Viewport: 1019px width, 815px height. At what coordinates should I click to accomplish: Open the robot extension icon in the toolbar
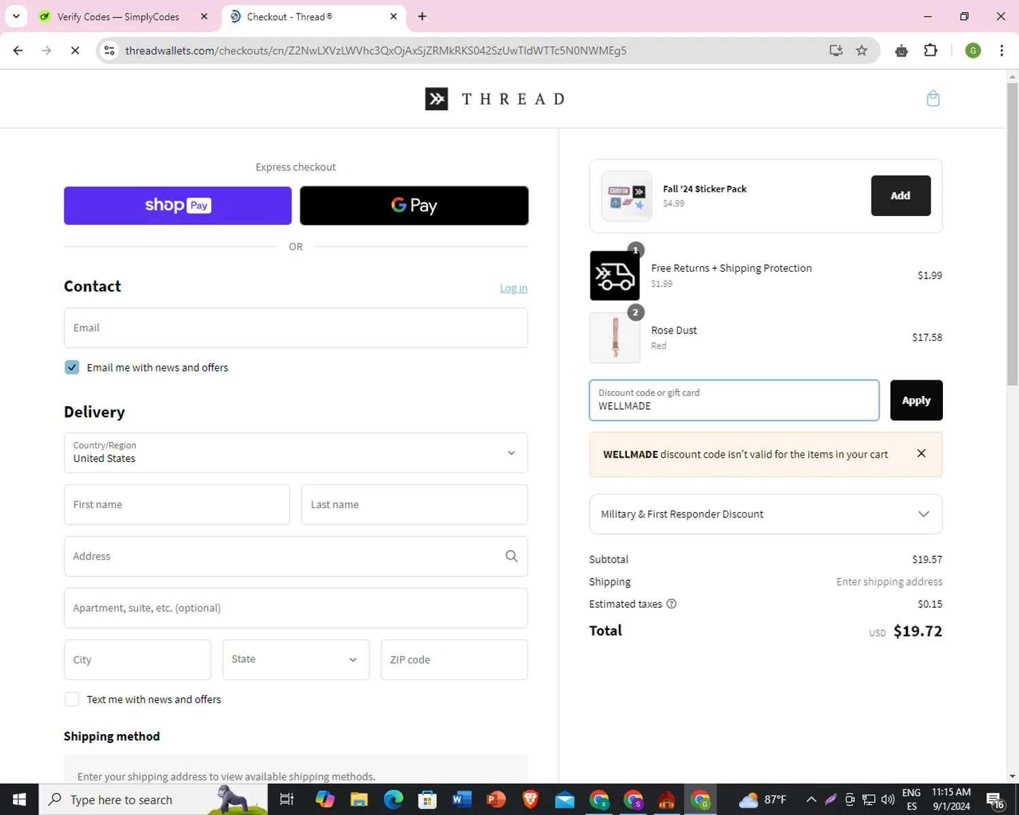coord(901,50)
